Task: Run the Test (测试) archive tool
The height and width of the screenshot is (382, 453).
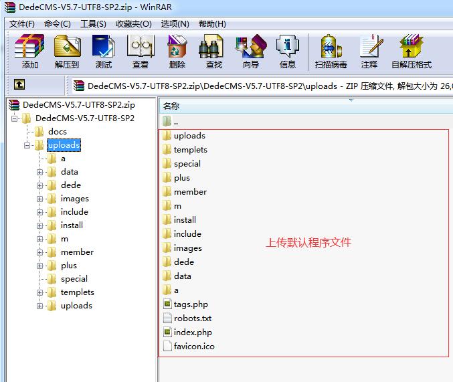Action: [104, 52]
